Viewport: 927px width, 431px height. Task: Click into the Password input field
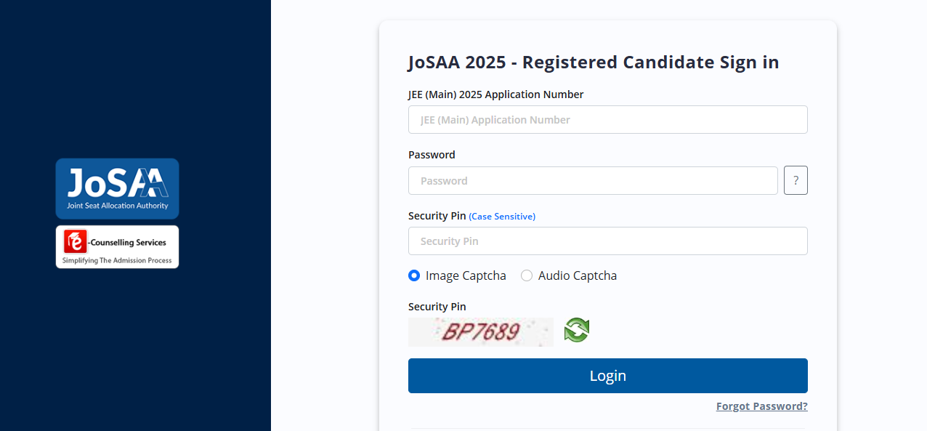click(593, 181)
